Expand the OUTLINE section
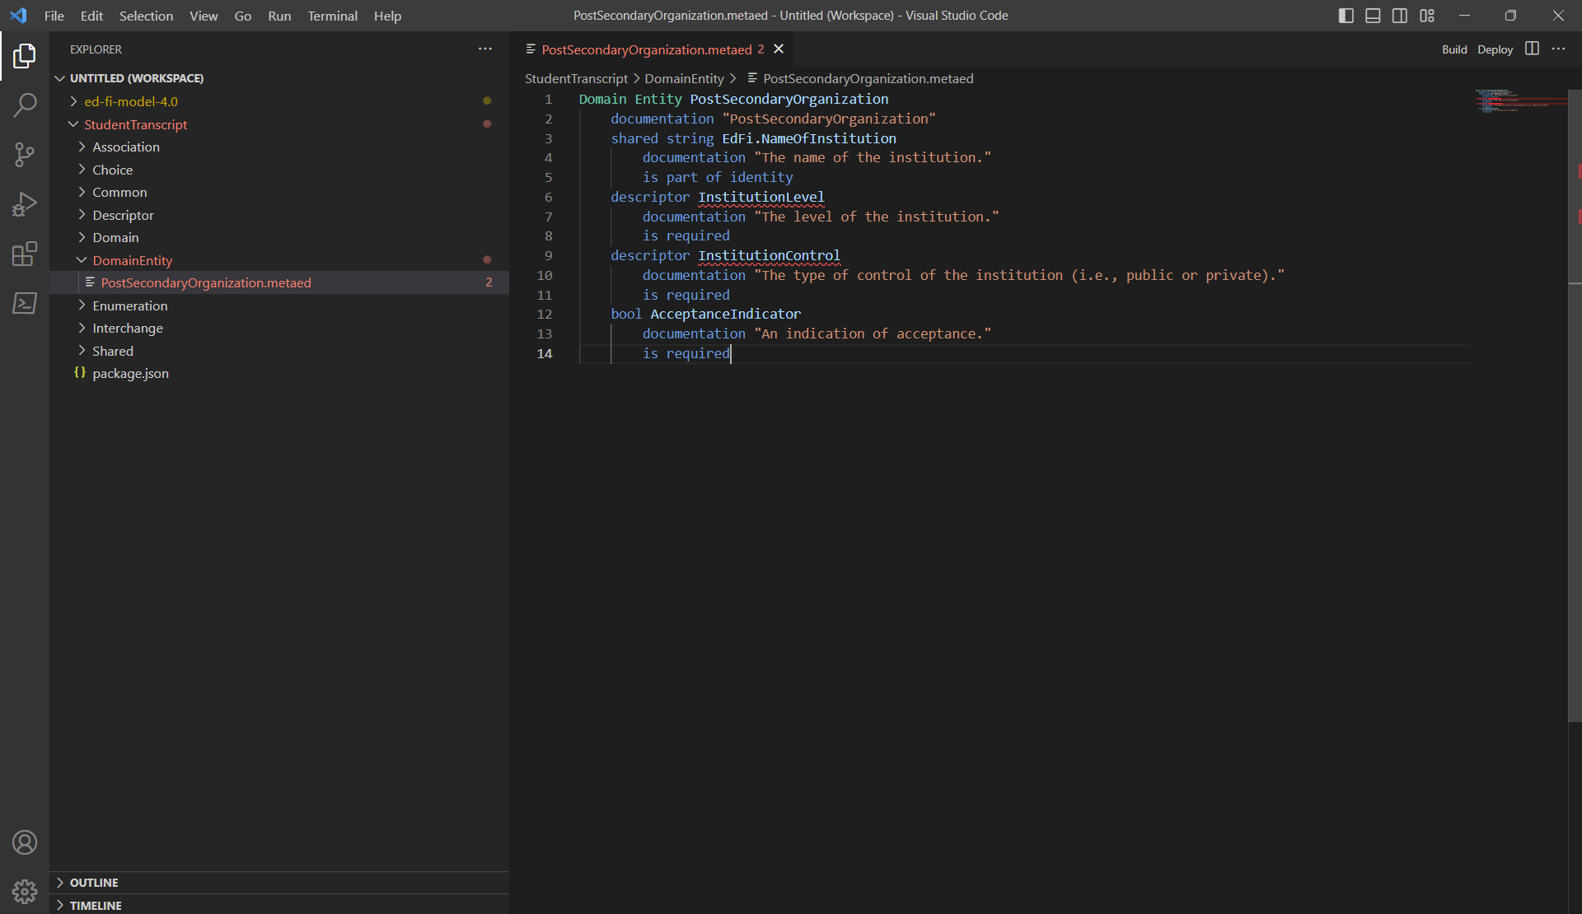The height and width of the screenshot is (914, 1582). tap(279, 883)
